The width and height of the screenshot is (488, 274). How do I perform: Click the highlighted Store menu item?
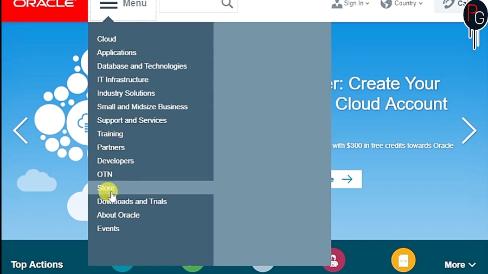(x=151, y=188)
